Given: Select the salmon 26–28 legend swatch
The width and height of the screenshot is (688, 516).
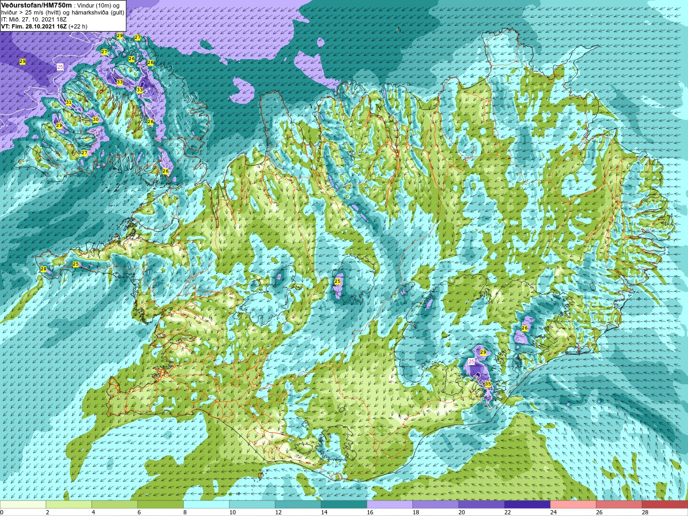Looking at the screenshot, I should click(x=619, y=505).
